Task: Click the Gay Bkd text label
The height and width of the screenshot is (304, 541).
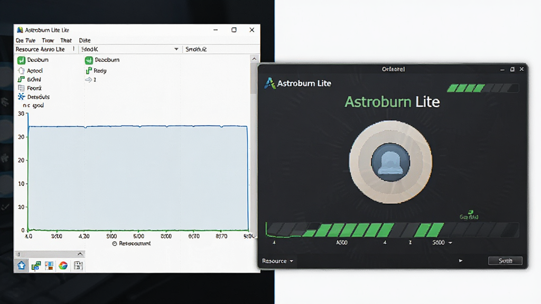Action: [469, 217]
